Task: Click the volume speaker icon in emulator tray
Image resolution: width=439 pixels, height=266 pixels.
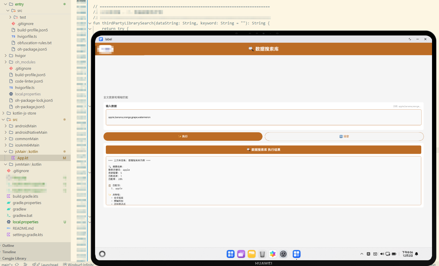Action: (x=382, y=254)
